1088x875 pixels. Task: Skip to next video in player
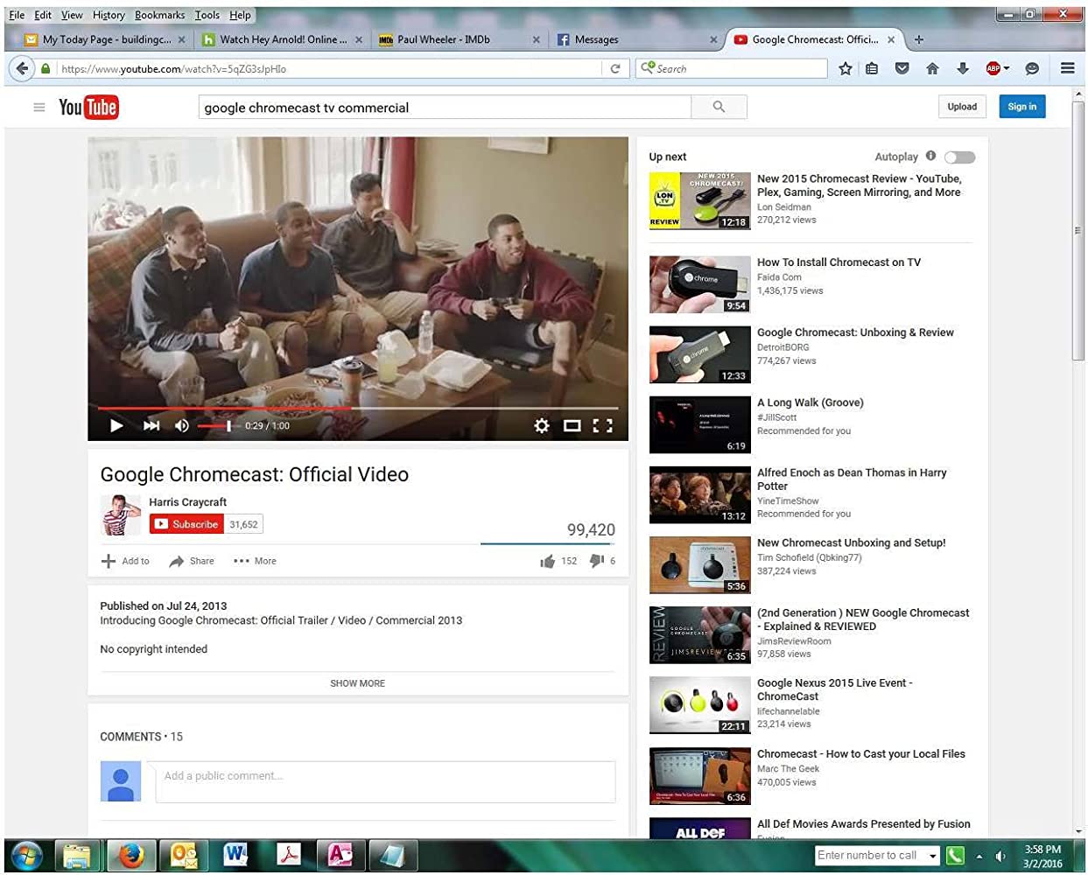click(x=151, y=426)
